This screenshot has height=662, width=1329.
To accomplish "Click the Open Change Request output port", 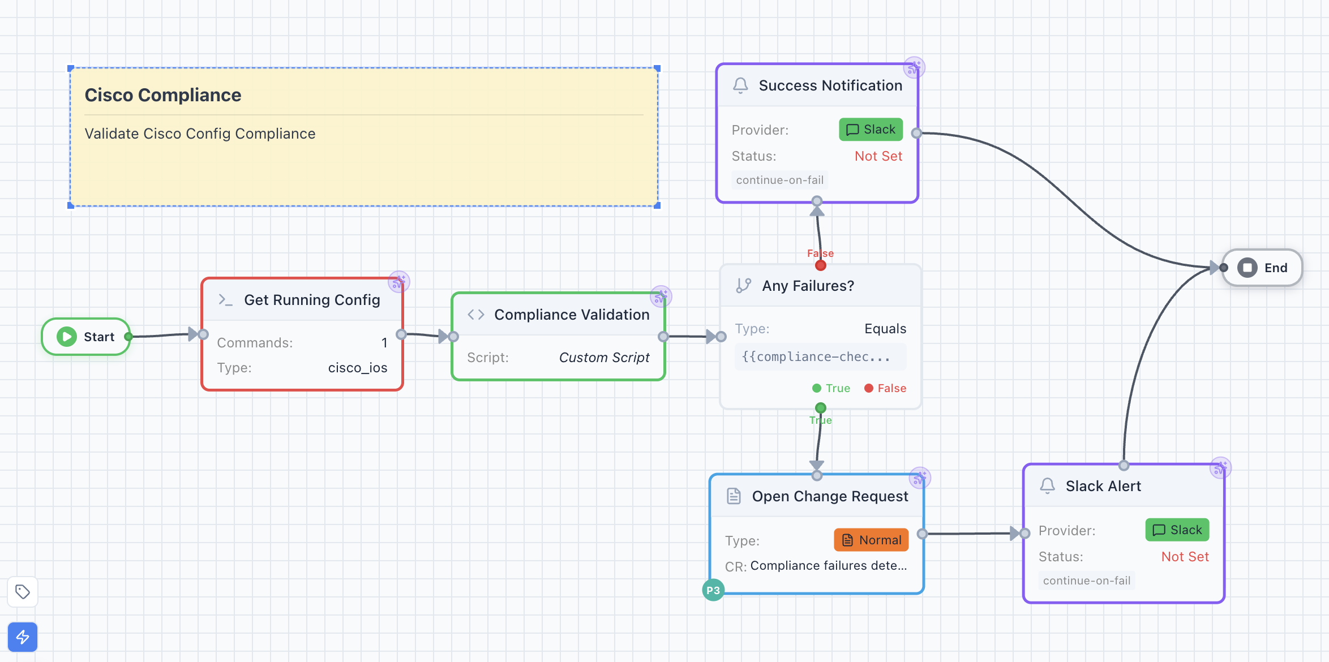I will point(923,534).
